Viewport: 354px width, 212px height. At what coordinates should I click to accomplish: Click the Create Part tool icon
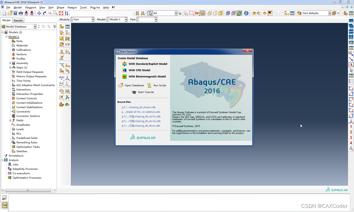click(61, 26)
